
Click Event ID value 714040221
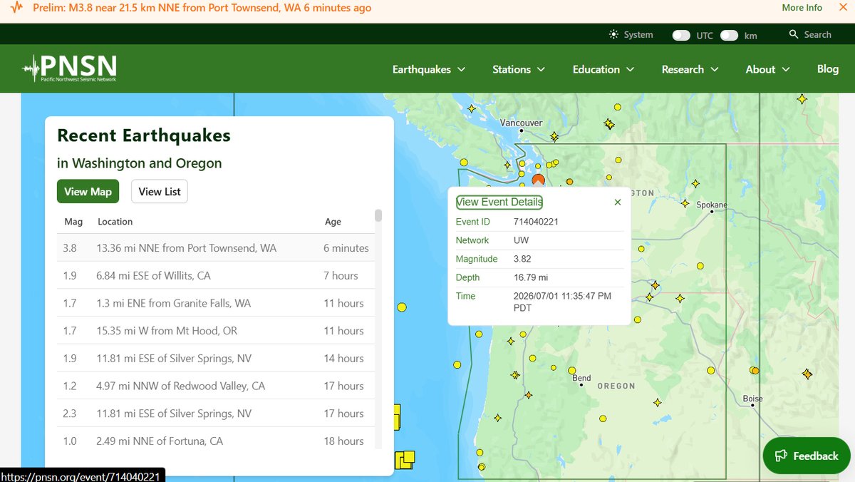tap(536, 222)
